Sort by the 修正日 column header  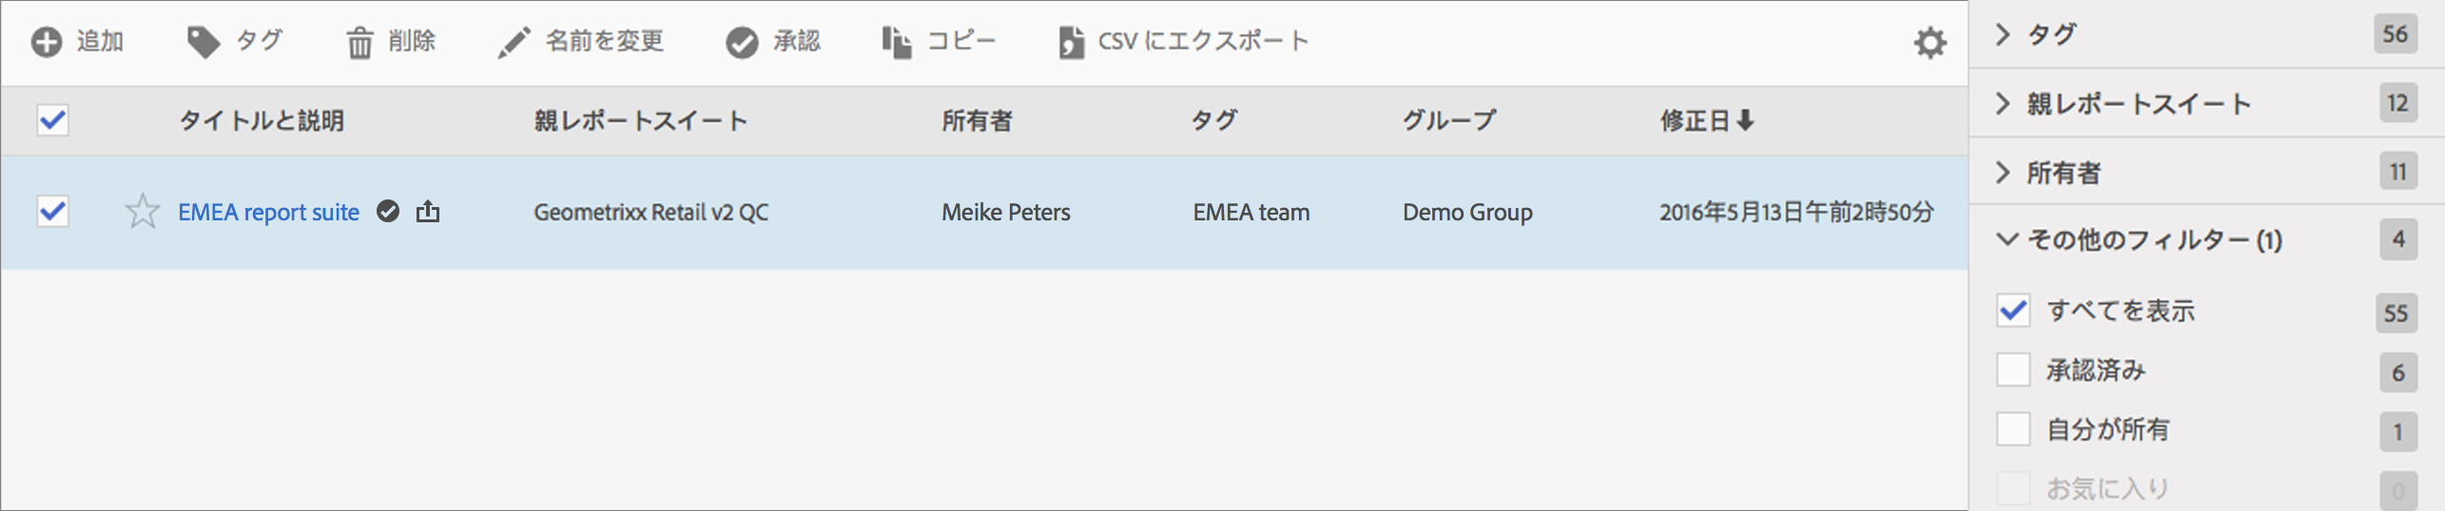pos(1706,121)
